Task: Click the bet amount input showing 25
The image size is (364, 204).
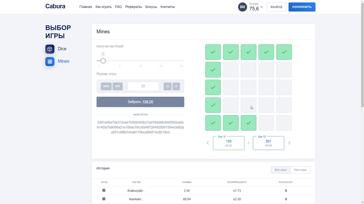Action: [x=143, y=86]
